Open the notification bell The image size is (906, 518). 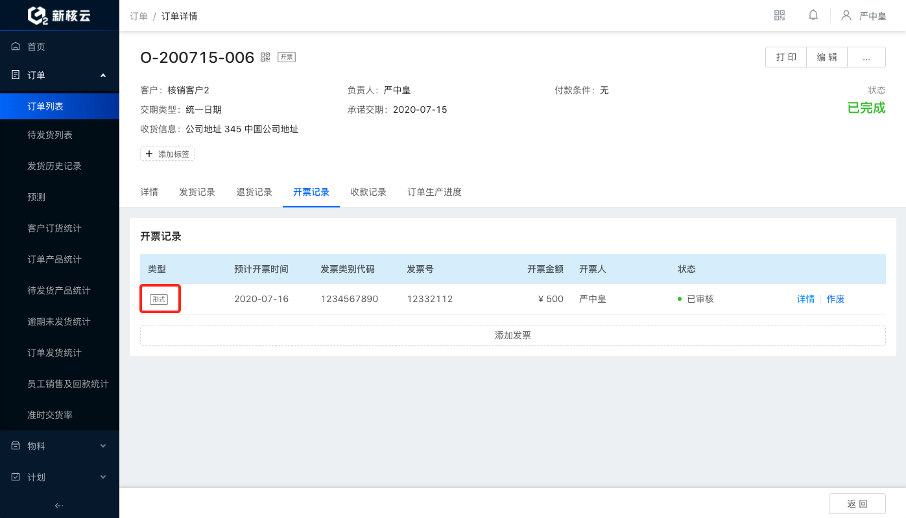(x=813, y=15)
